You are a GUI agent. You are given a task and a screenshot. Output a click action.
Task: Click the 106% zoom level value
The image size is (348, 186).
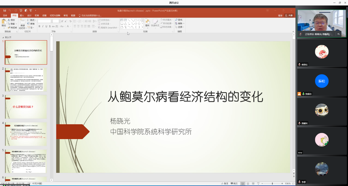[288, 184]
